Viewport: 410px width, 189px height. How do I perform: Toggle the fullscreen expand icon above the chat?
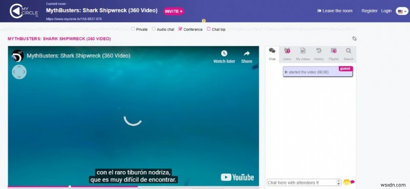[354, 39]
